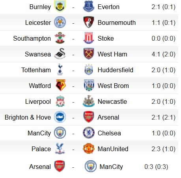
Task: Click the West Brom team name
Action: [113, 86]
